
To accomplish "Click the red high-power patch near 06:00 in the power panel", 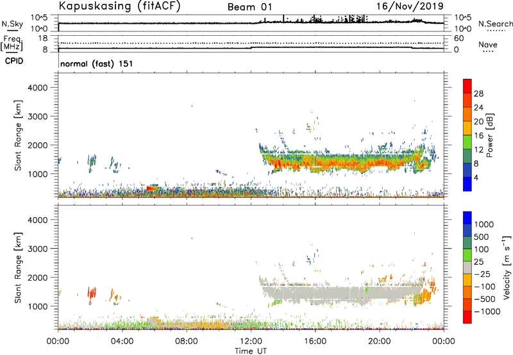I will [x=151, y=188].
